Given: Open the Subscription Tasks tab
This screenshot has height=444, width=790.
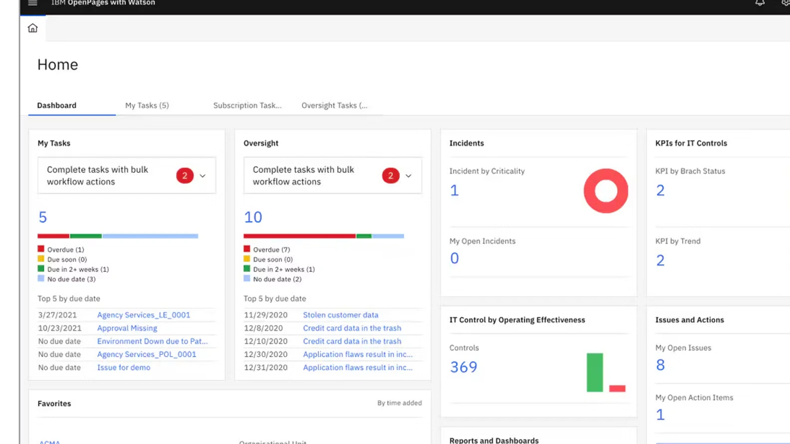Looking at the screenshot, I should pyautogui.click(x=247, y=106).
